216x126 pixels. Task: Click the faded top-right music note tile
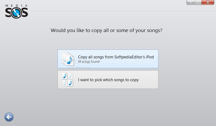click(70, 76)
